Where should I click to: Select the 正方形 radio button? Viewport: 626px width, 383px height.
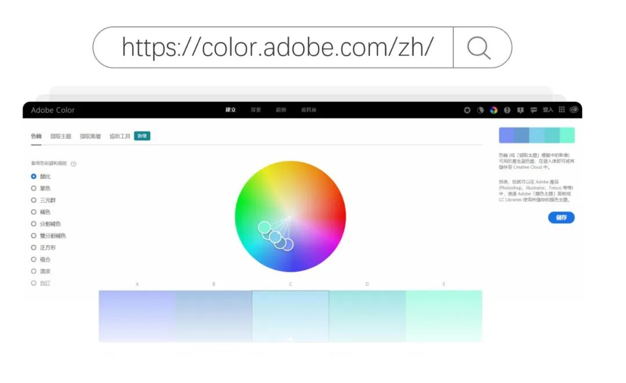pos(34,247)
